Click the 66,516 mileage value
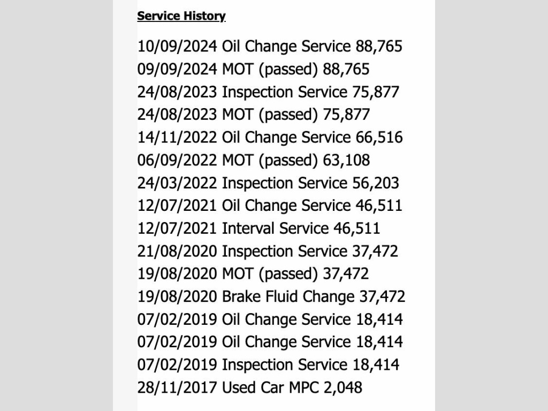 379,138
